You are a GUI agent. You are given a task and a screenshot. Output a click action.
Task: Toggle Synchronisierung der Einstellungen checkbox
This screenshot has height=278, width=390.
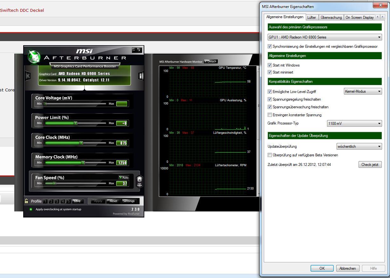270,46
